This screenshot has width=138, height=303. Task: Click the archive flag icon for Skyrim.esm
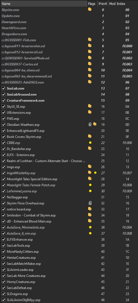pyautogui.click(x=90, y=9)
